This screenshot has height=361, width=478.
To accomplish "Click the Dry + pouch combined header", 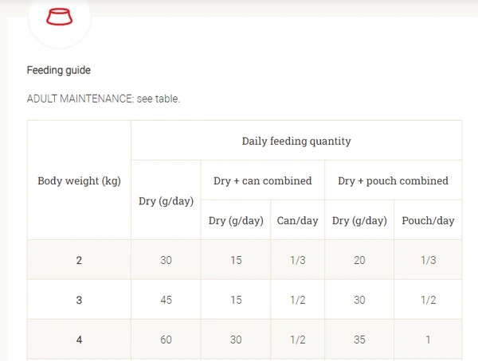I will coord(393,180).
